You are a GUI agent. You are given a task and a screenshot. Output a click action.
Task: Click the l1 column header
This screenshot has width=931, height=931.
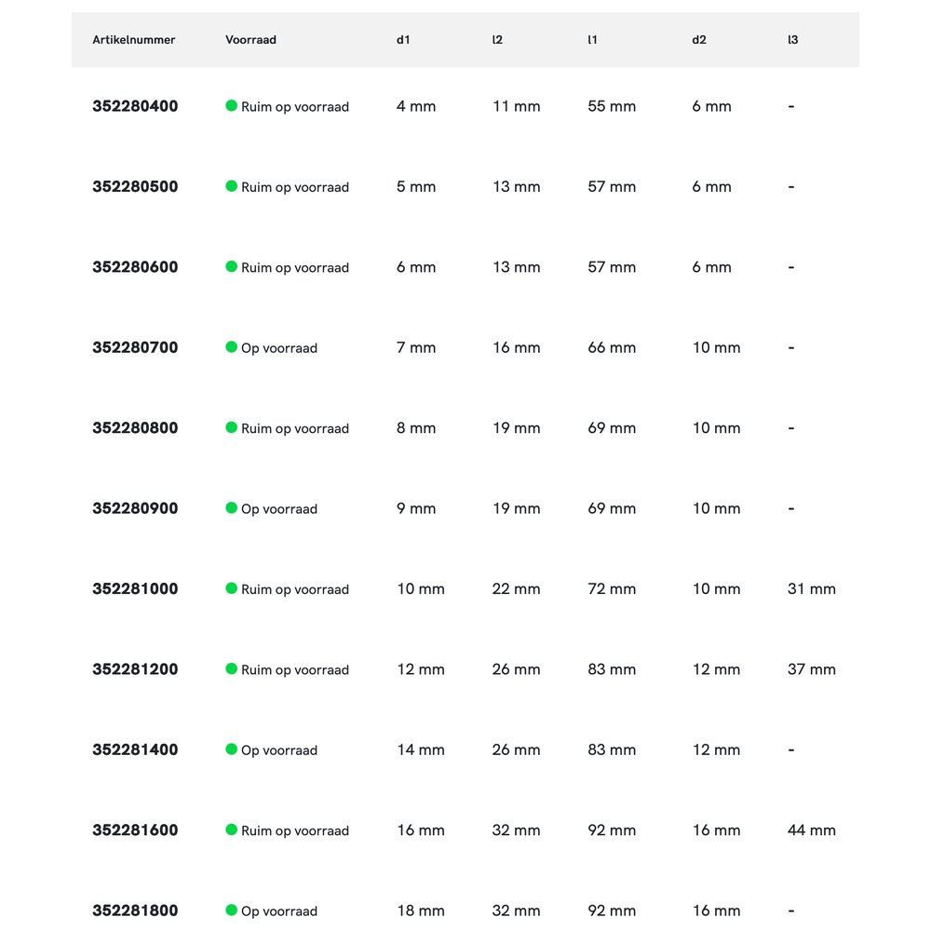592,40
